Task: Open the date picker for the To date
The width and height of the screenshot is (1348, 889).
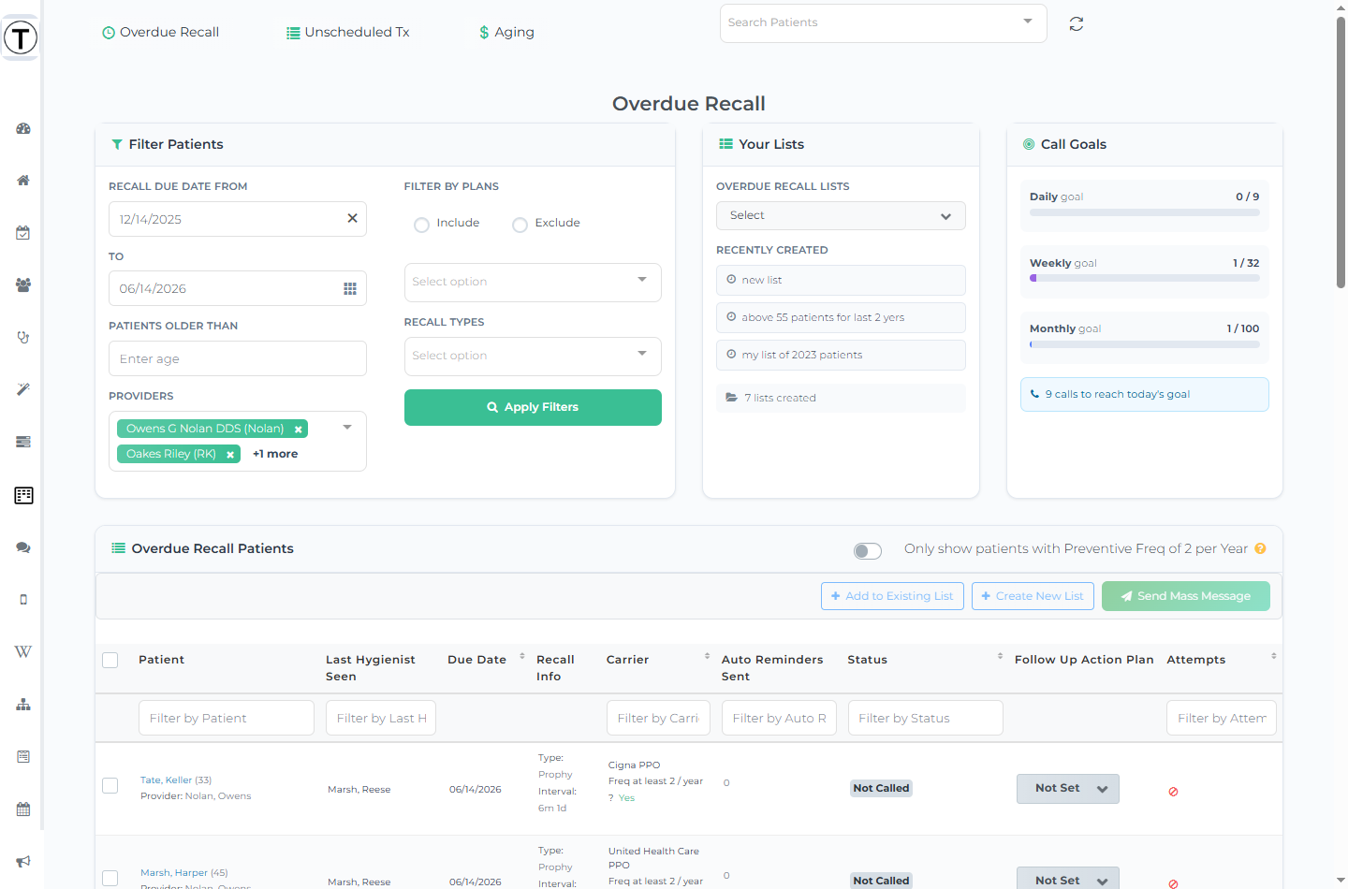Action: click(350, 288)
